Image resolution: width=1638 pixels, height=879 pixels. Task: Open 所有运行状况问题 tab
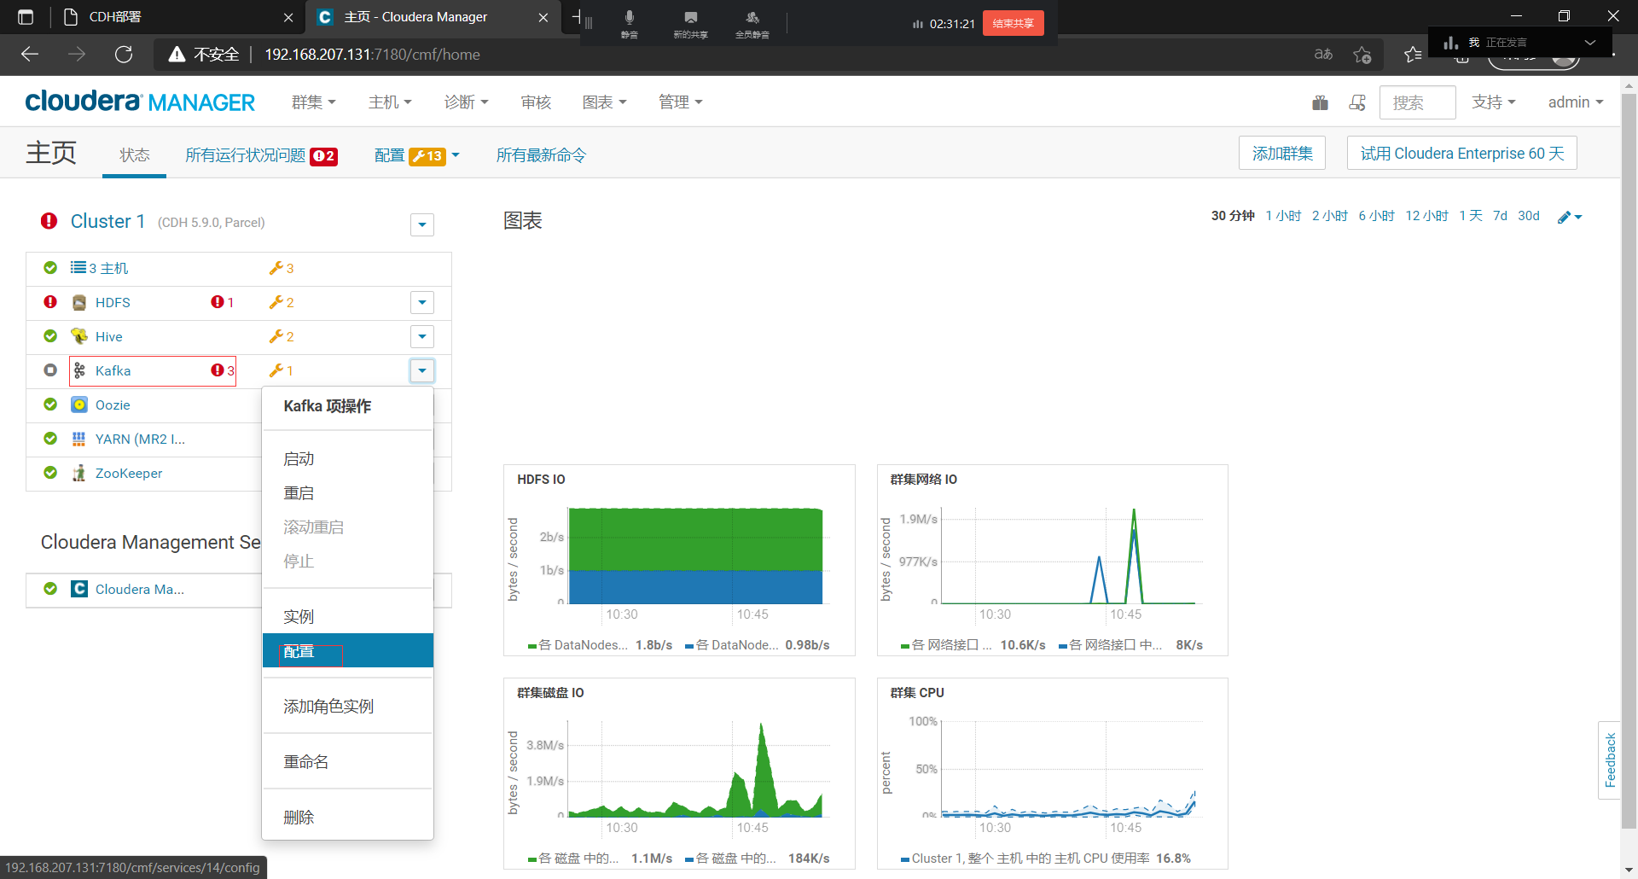point(261,155)
